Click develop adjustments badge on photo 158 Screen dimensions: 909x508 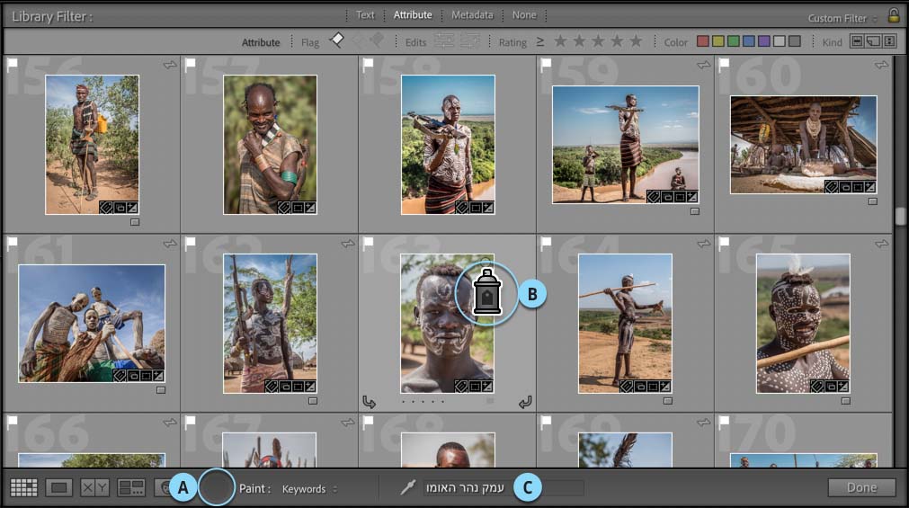tap(488, 208)
